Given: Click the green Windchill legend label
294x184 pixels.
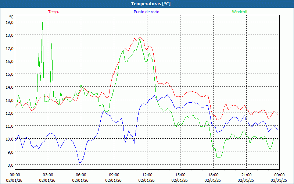Looking at the screenshot, I should click(x=240, y=12).
